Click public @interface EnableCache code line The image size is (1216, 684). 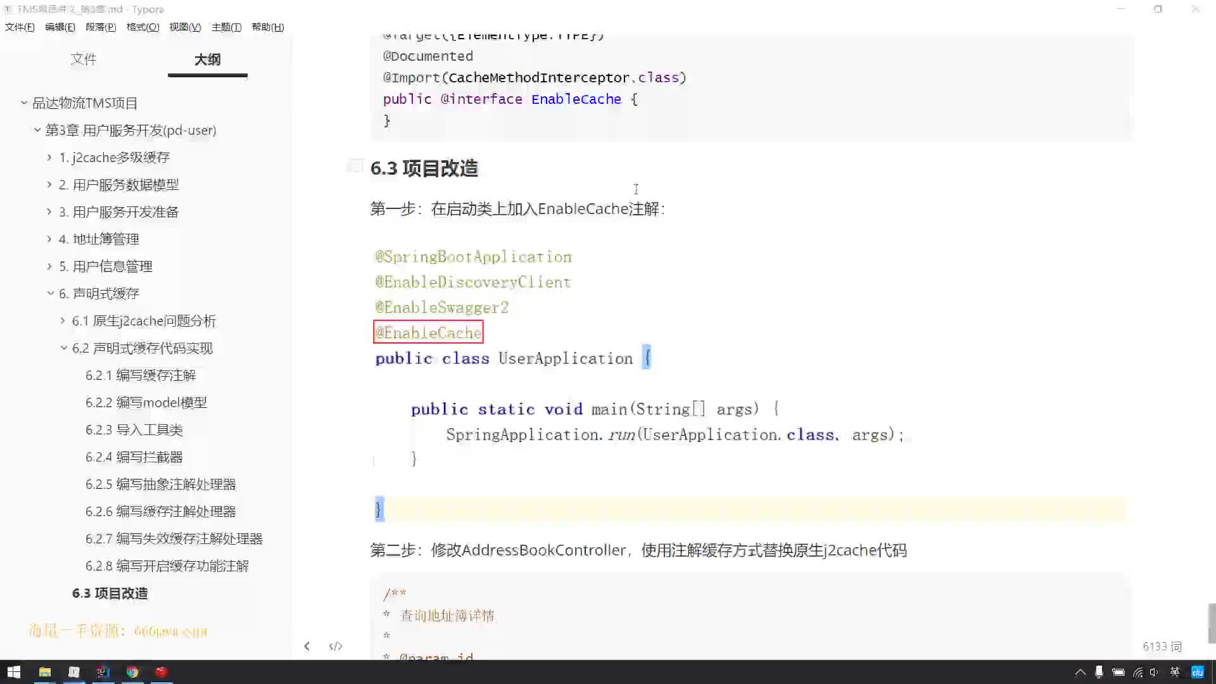[x=510, y=99]
